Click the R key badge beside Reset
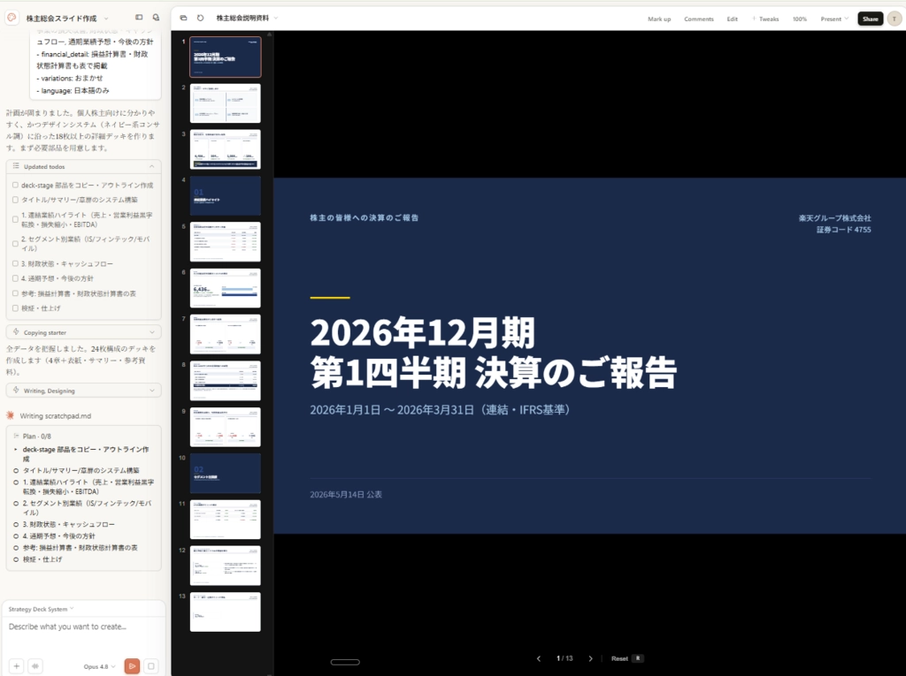Image resolution: width=906 pixels, height=676 pixels. click(637, 658)
